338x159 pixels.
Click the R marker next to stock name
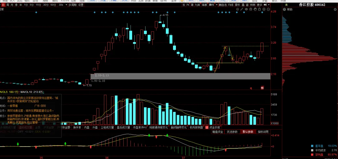286,5
